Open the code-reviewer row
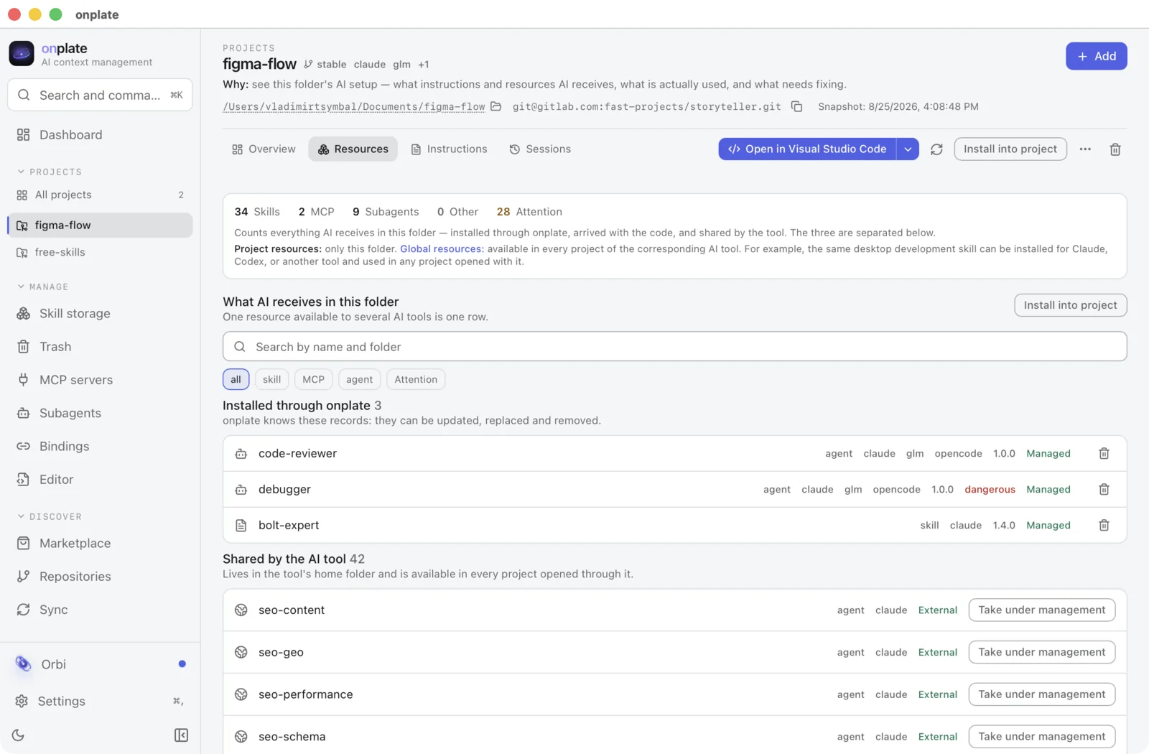1149x754 pixels. click(x=674, y=454)
